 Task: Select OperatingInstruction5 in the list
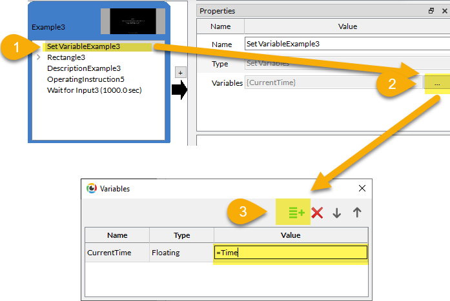pyautogui.click(x=86, y=79)
